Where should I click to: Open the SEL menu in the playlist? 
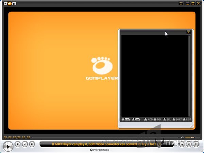pyautogui.click(x=167, y=119)
